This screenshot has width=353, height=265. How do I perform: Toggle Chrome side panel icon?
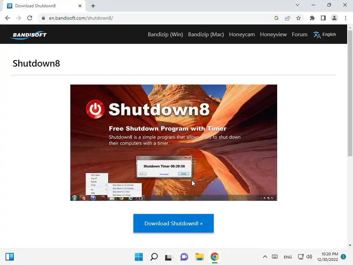coord(323,18)
